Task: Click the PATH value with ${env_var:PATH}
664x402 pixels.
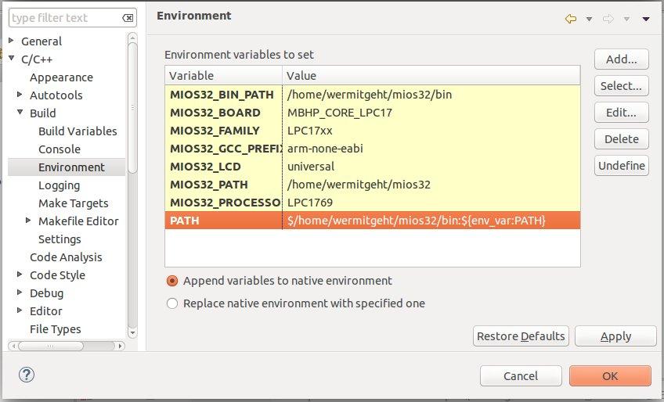Action: [431, 221]
